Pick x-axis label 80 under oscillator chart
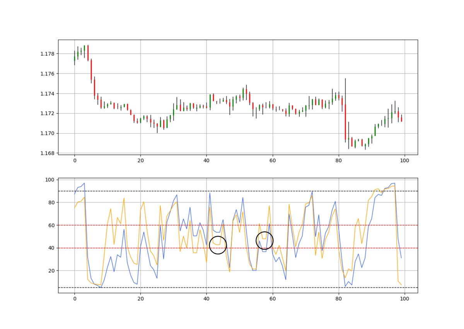 point(339,299)
